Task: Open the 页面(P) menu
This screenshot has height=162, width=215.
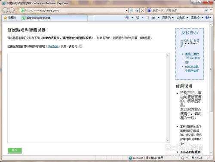Action: tap(168, 18)
